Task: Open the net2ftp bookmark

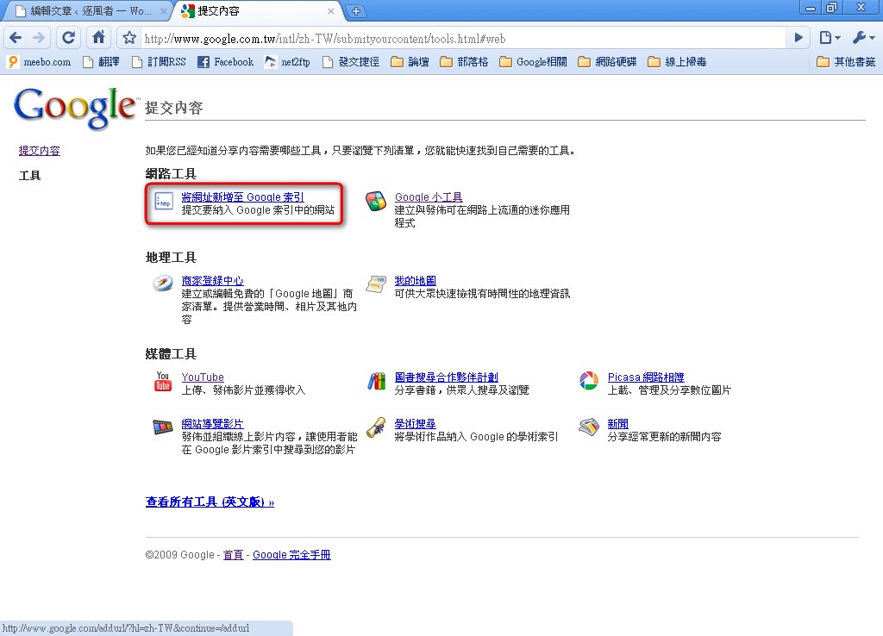Action: click(288, 62)
